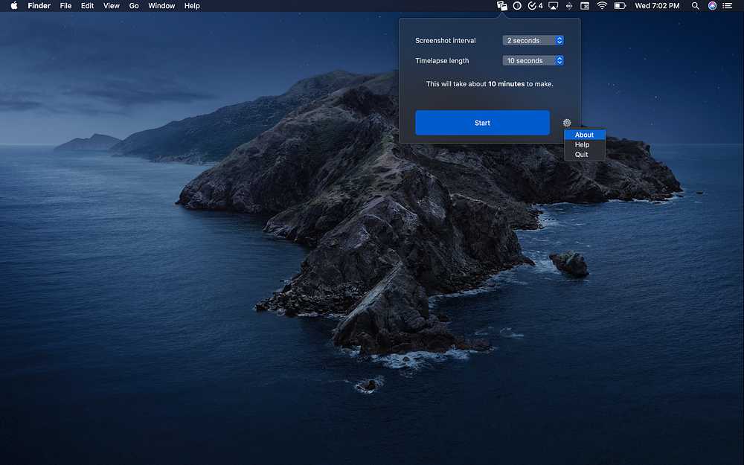This screenshot has width=744, height=465.
Task: Click the checkmark icon with count 4
Action: tap(534, 6)
